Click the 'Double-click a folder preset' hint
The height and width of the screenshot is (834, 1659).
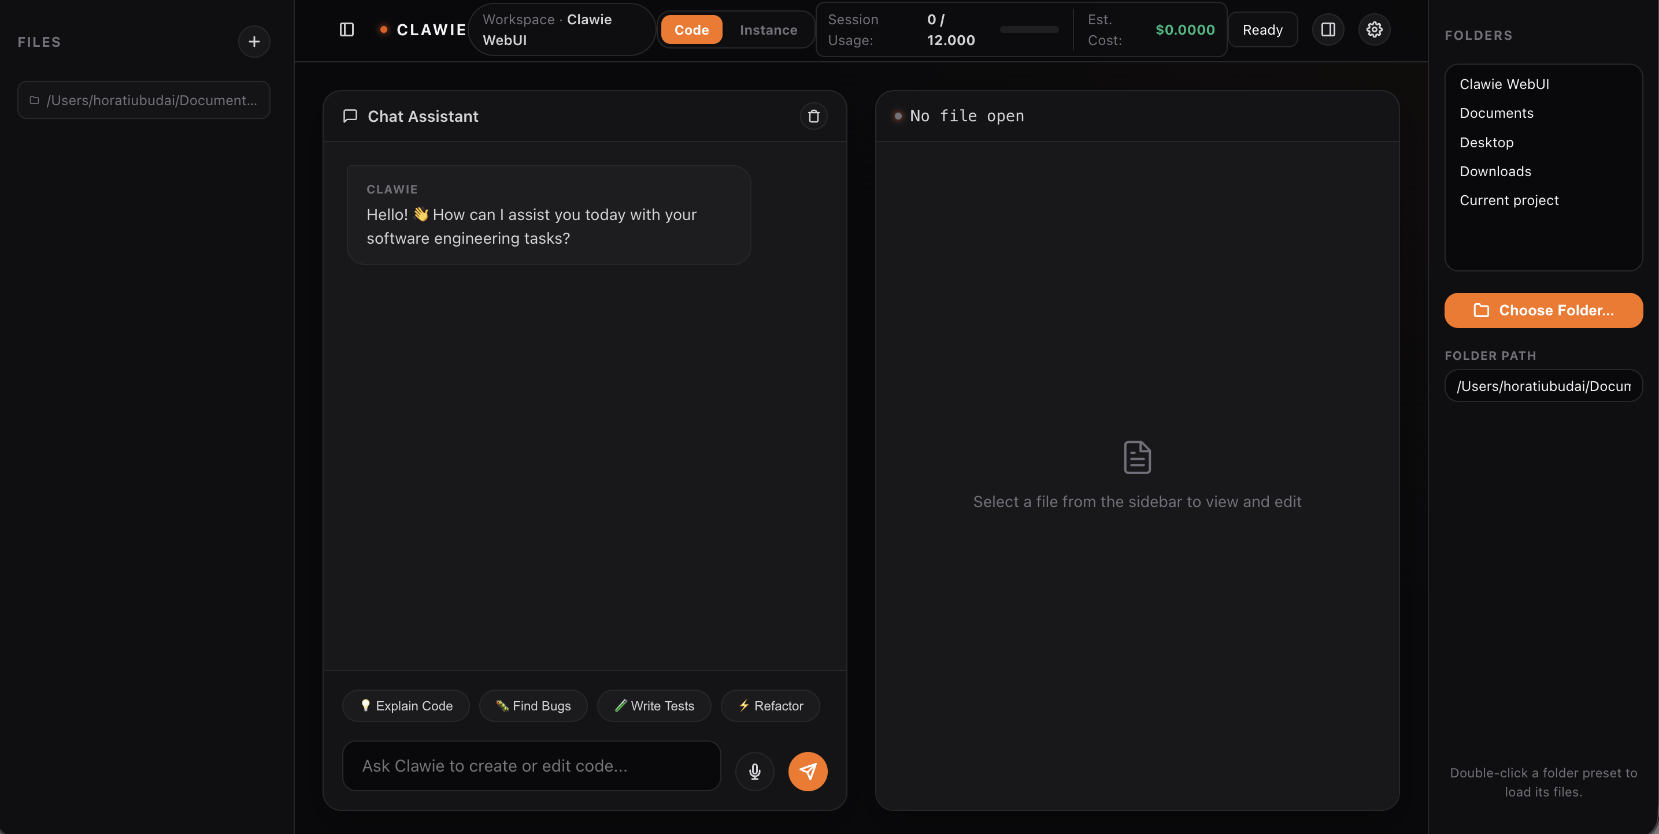point(1544,783)
